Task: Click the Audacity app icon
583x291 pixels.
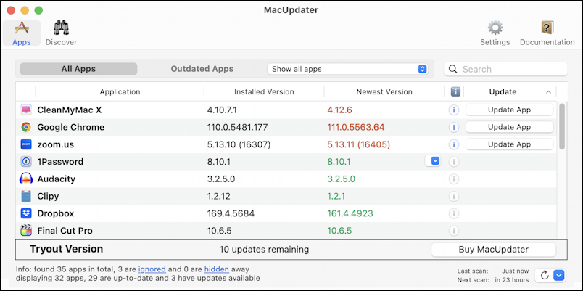Action: [x=26, y=179]
